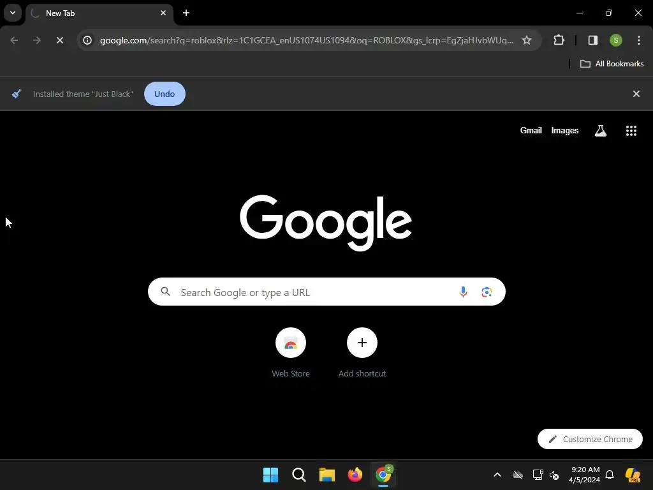Viewport: 653px width, 490px height.
Task: Bookmark this page with the star
Action: click(x=527, y=40)
